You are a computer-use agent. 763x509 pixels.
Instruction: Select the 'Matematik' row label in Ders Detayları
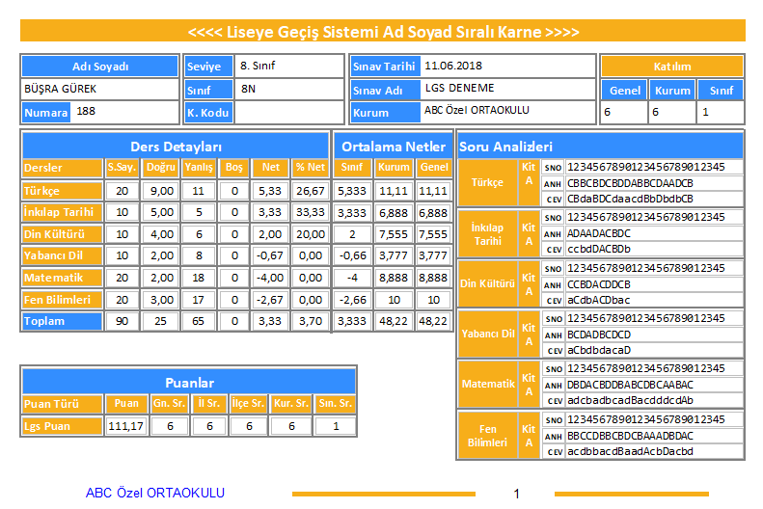click(63, 278)
